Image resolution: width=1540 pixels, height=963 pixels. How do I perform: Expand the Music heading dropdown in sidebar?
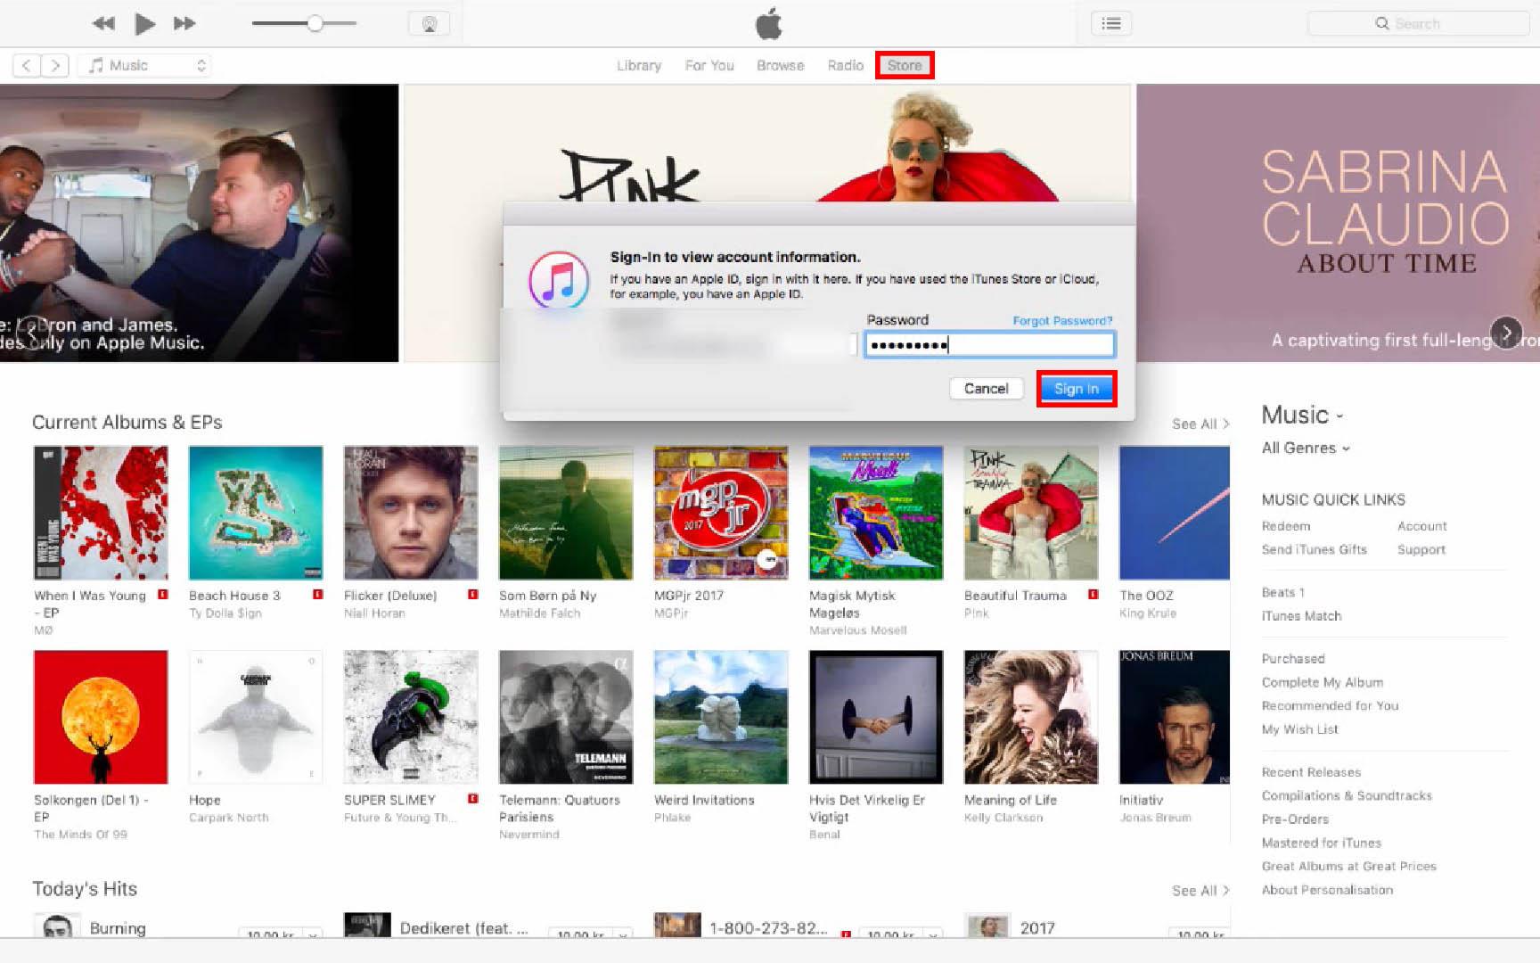pyautogui.click(x=1302, y=415)
